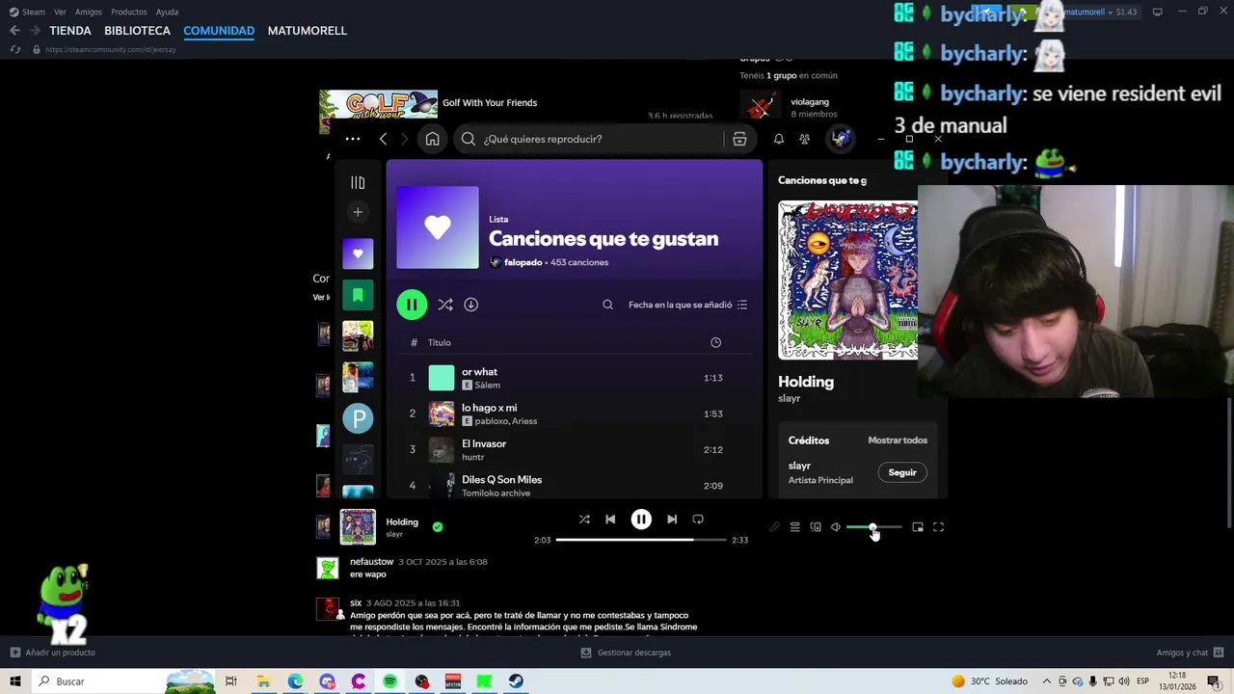The image size is (1234, 694).
Task: Open the 'P' playlist in sidebar
Action: coord(358,418)
